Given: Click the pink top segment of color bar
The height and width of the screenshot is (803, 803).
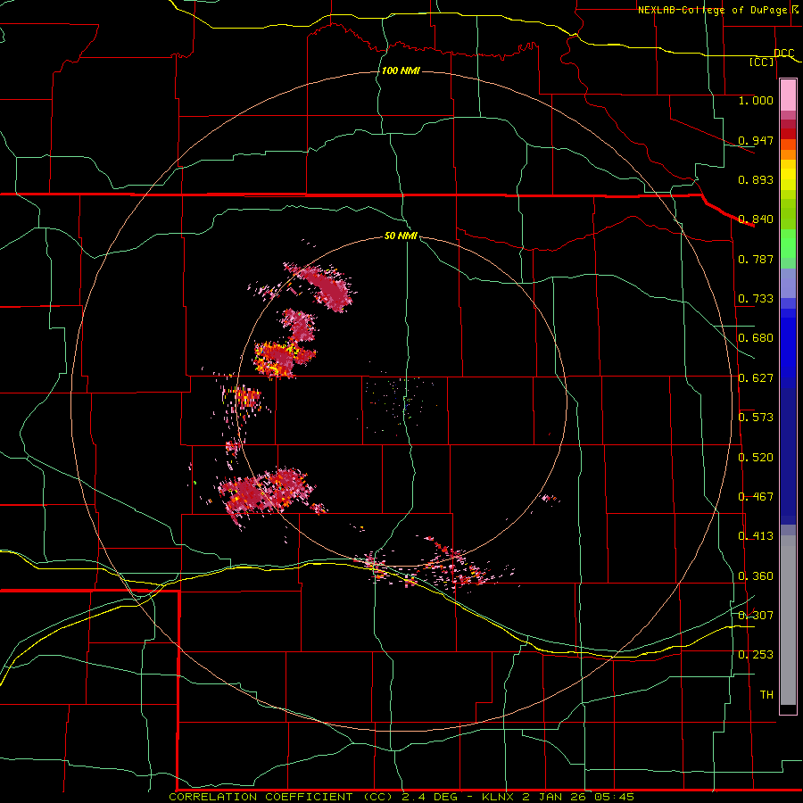Looking at the screenshot, I should pos(788,95).
